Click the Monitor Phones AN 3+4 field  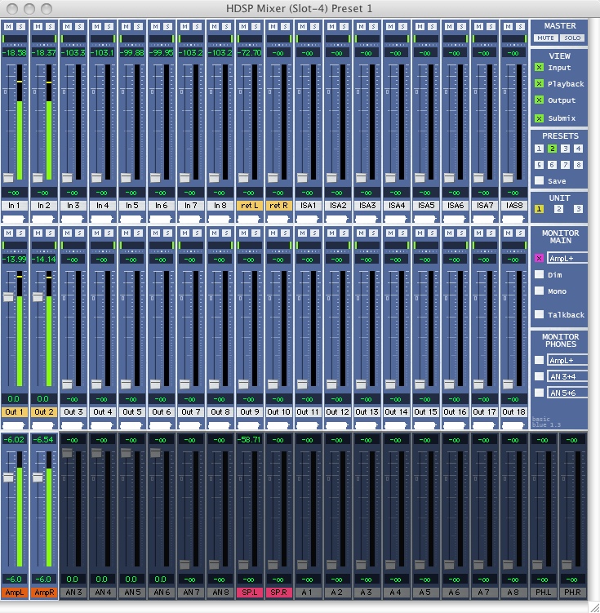(x=567, y=376)
